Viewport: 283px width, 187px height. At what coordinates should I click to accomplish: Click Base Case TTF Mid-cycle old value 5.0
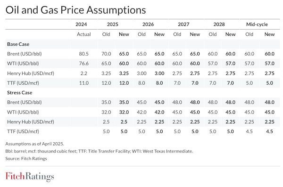point(249,83)
